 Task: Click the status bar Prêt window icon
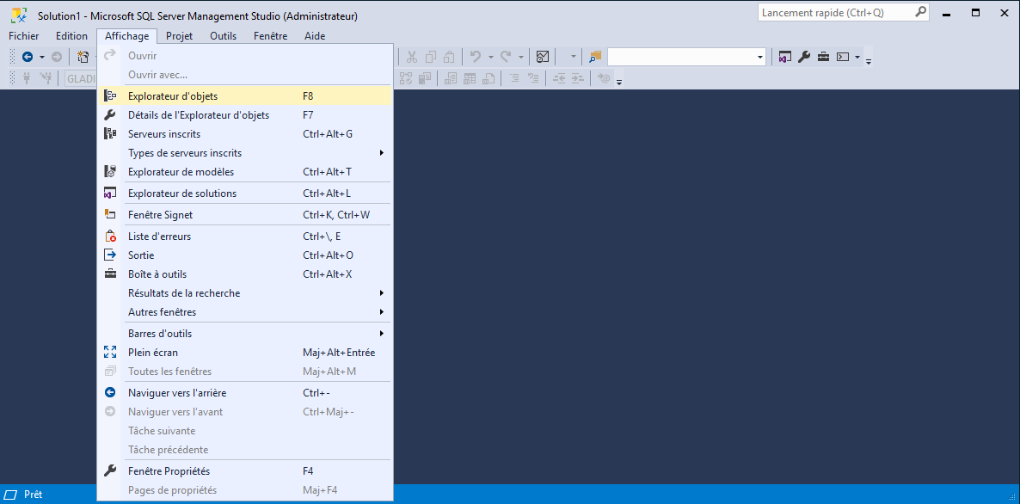click(x=10, y=495)
